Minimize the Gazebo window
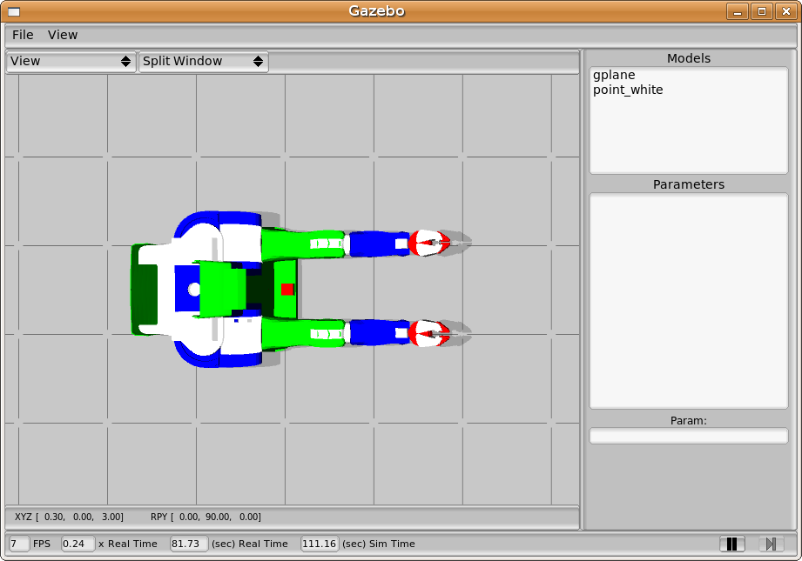 [x=738, y=11]
